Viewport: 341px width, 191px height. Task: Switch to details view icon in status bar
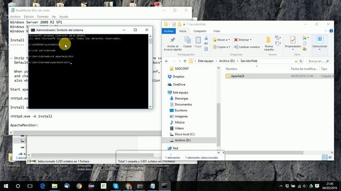coord(324,158)
